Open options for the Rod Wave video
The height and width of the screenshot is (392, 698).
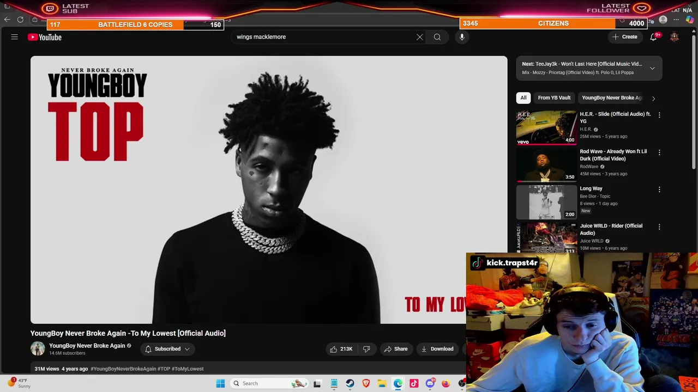(x=659, y=152)
